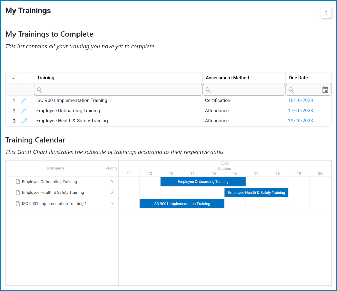Select Employee Health & Safety Gantt bar
This screenshot has width=337, height=291.
256,192
